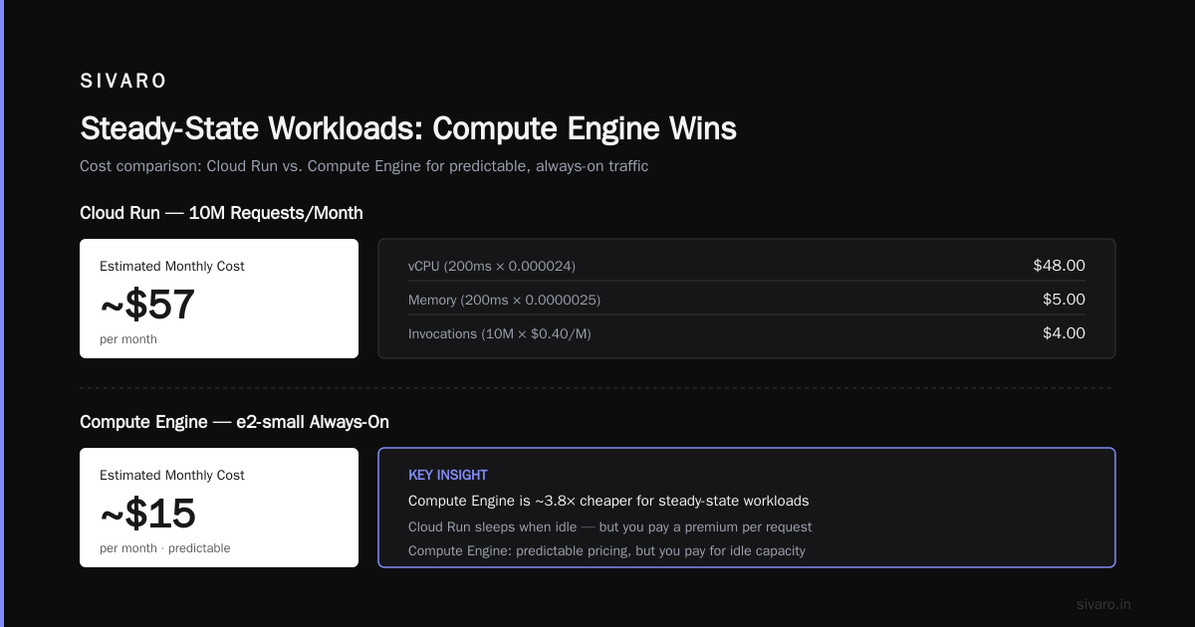This screenshot has height=627, width=1195.
Task: Click the "Cloud Run sleeps when idle" line
Action: click(609, 526)
